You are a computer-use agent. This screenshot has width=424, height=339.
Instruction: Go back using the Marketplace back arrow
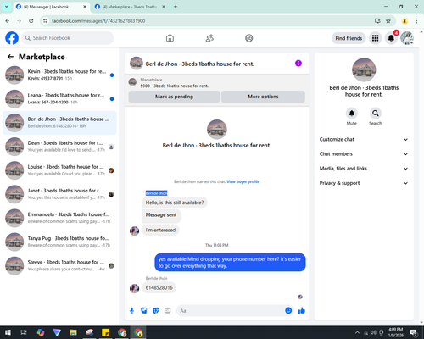(10, 57)
